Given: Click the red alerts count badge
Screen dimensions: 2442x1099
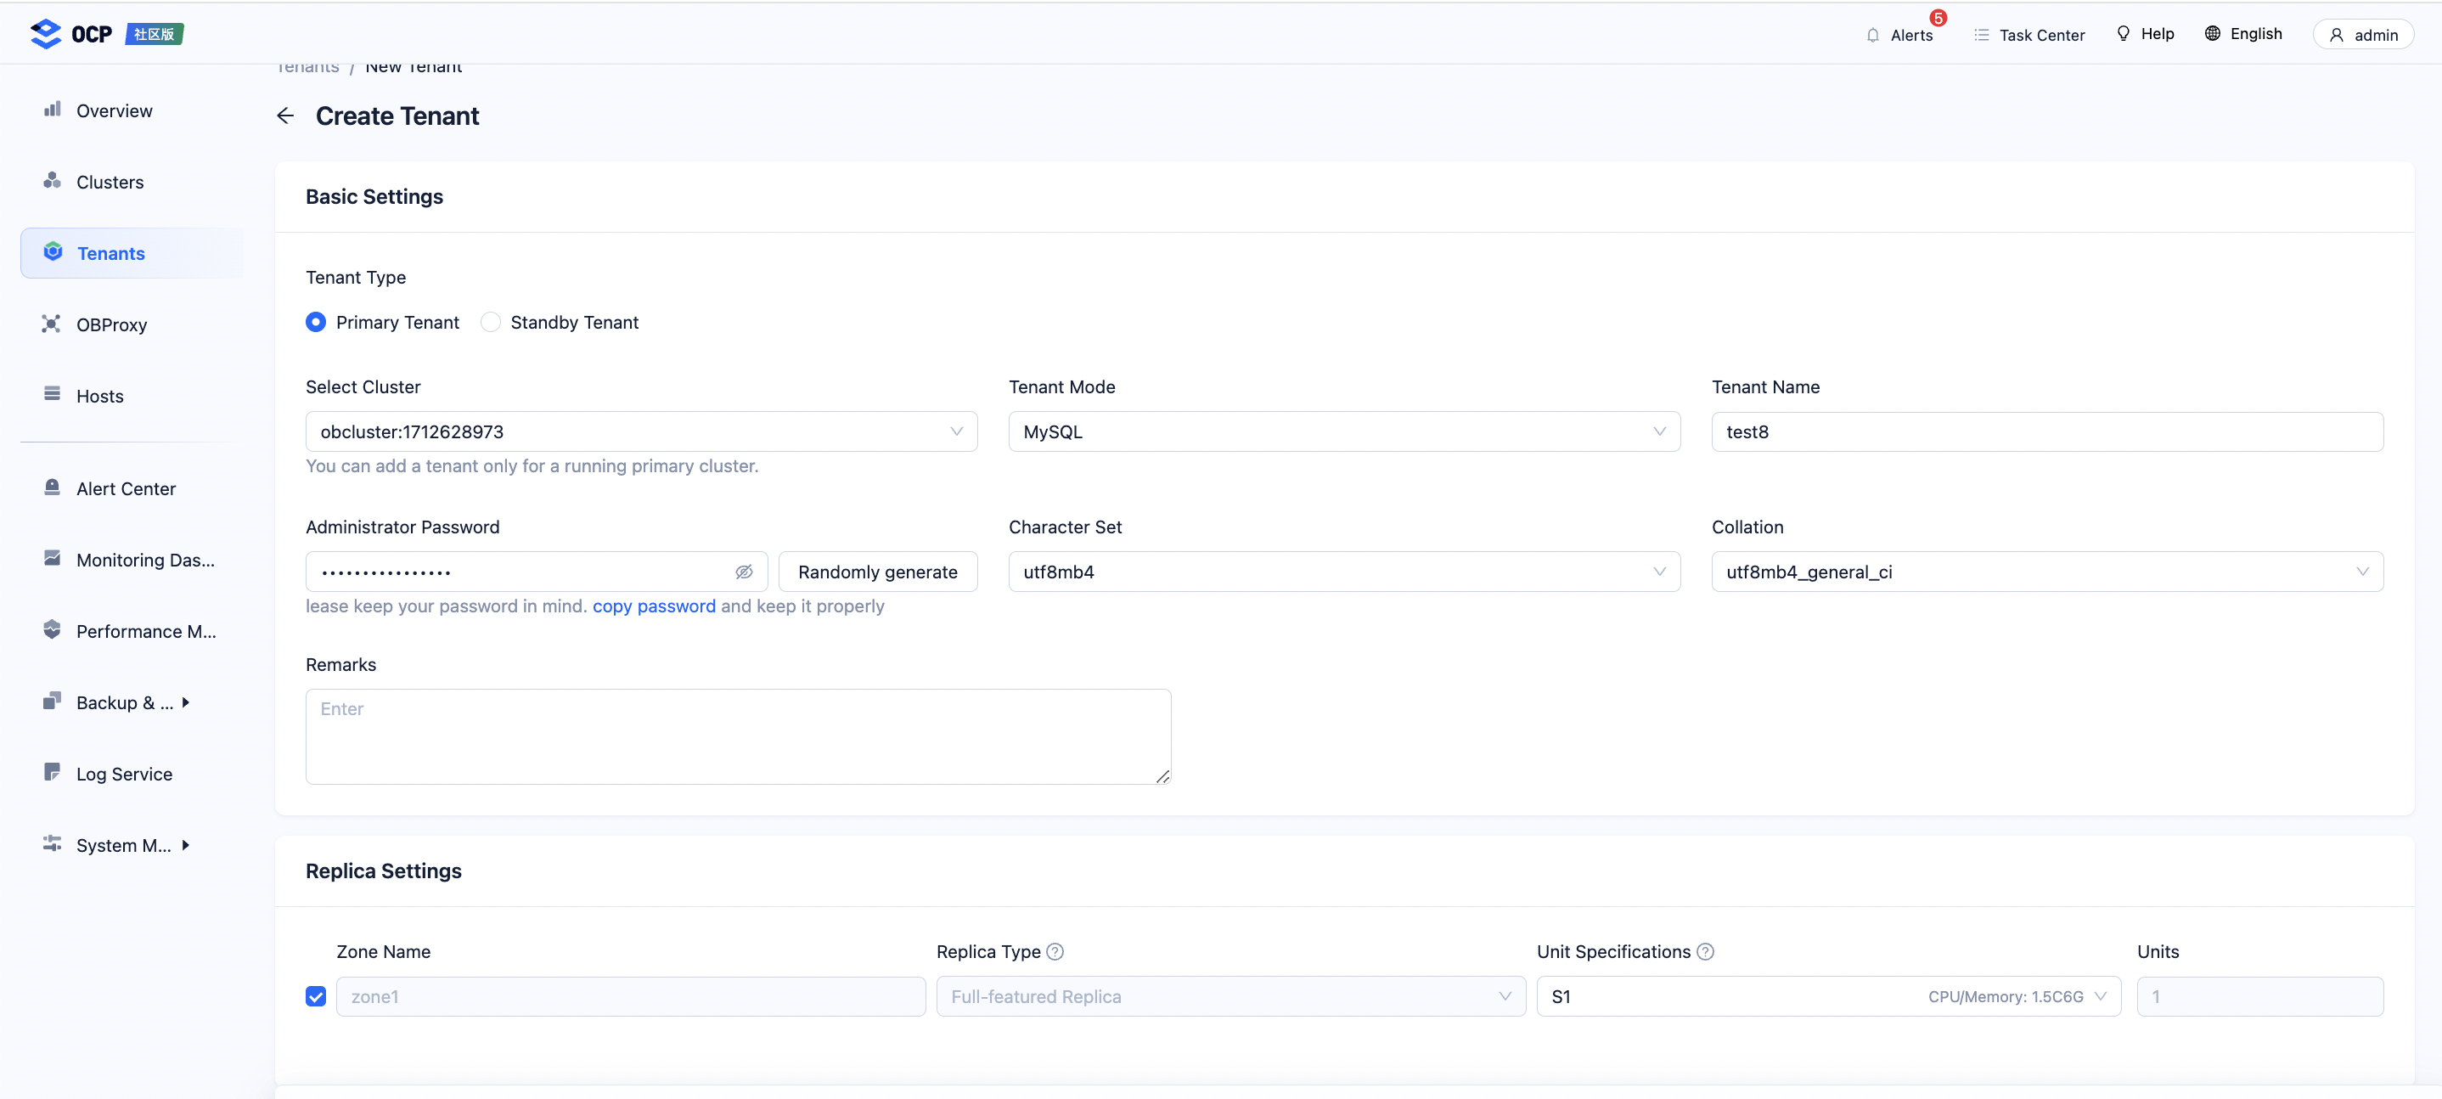Looking at the screenshot, I should [1938, 18].
